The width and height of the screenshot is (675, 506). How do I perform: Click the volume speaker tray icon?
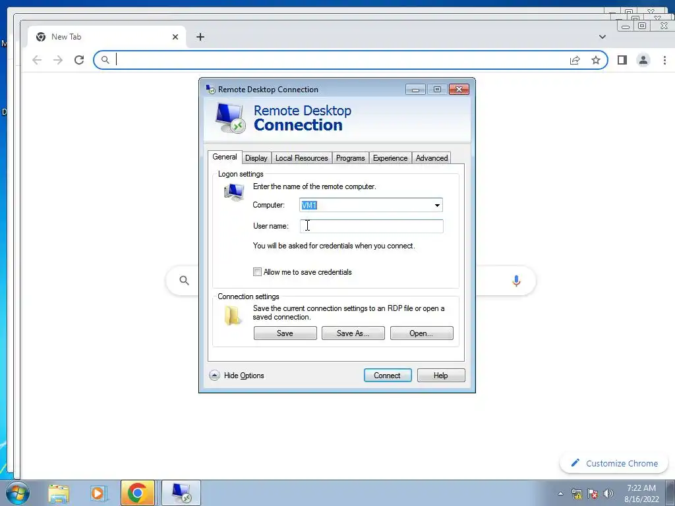608,493
